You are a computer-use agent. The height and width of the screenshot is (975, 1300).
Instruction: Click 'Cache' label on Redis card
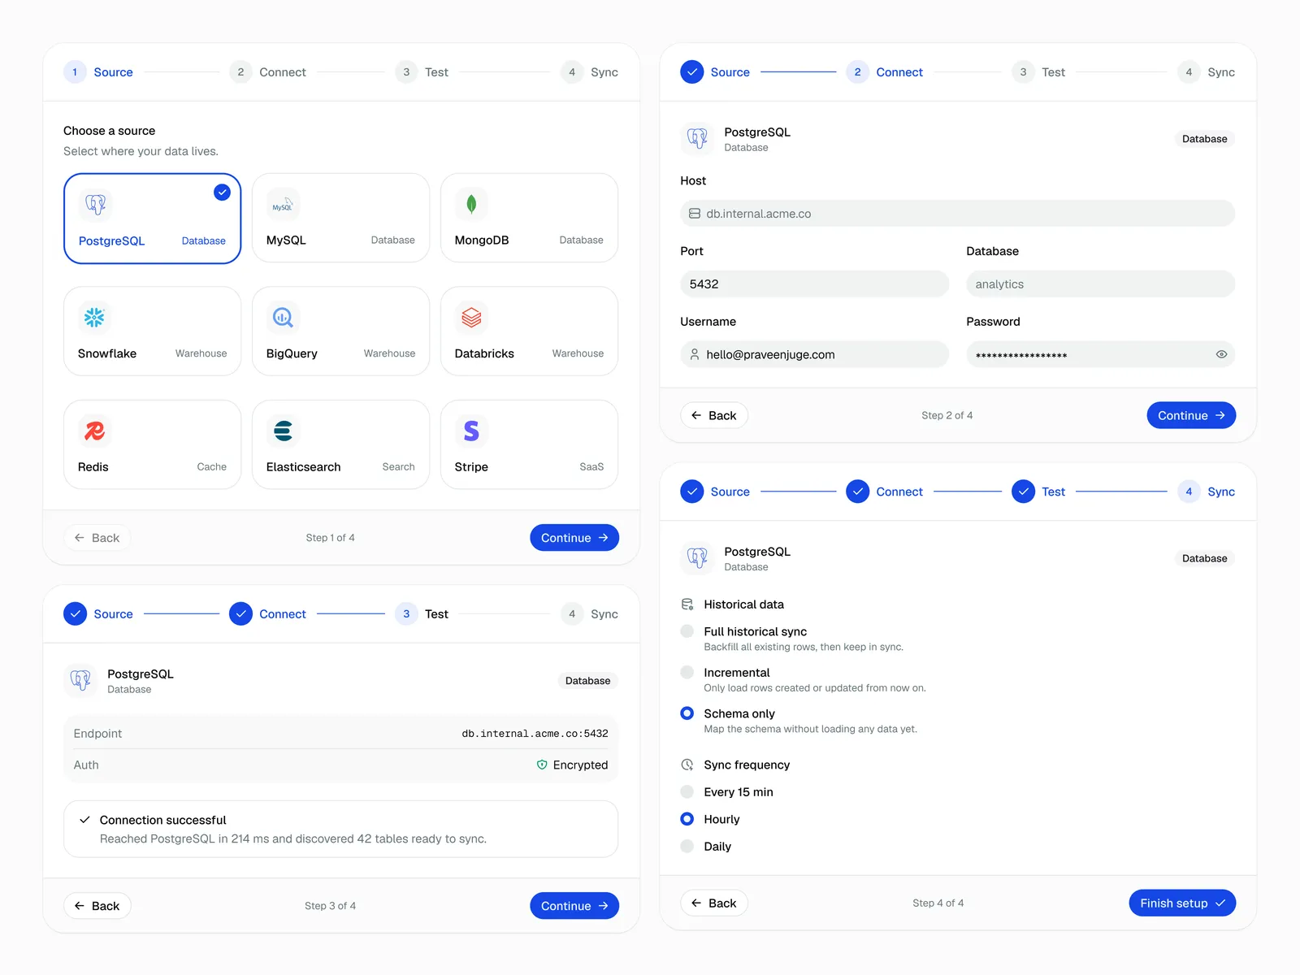click(211, 467)
